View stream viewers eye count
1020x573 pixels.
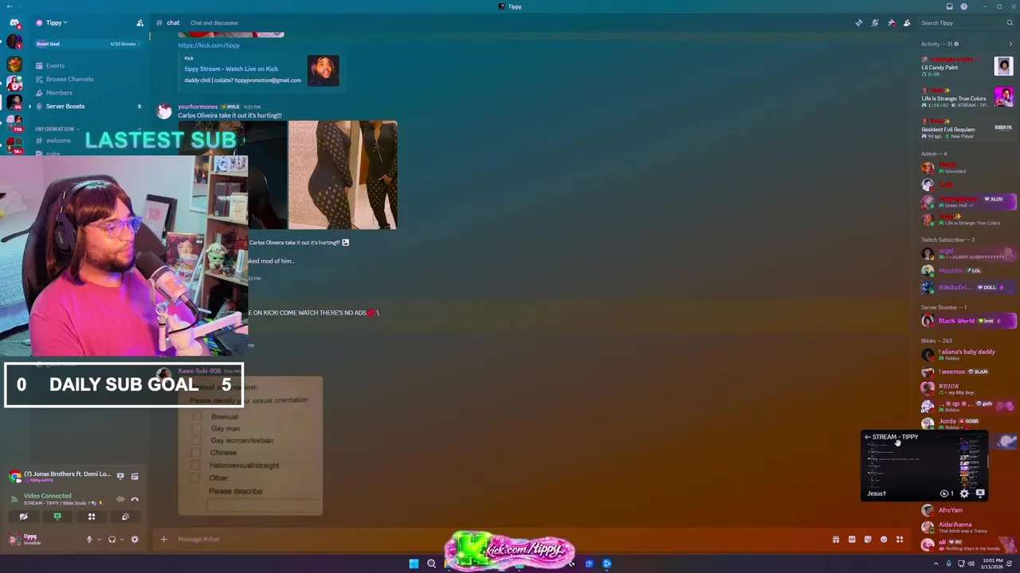(x=946, y=493)
